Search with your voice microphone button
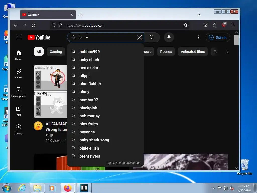 click(x=169, y=37)
